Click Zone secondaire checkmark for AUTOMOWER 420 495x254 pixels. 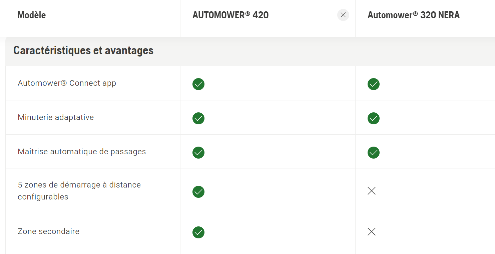pyautogui.click(x=198, y=232)
